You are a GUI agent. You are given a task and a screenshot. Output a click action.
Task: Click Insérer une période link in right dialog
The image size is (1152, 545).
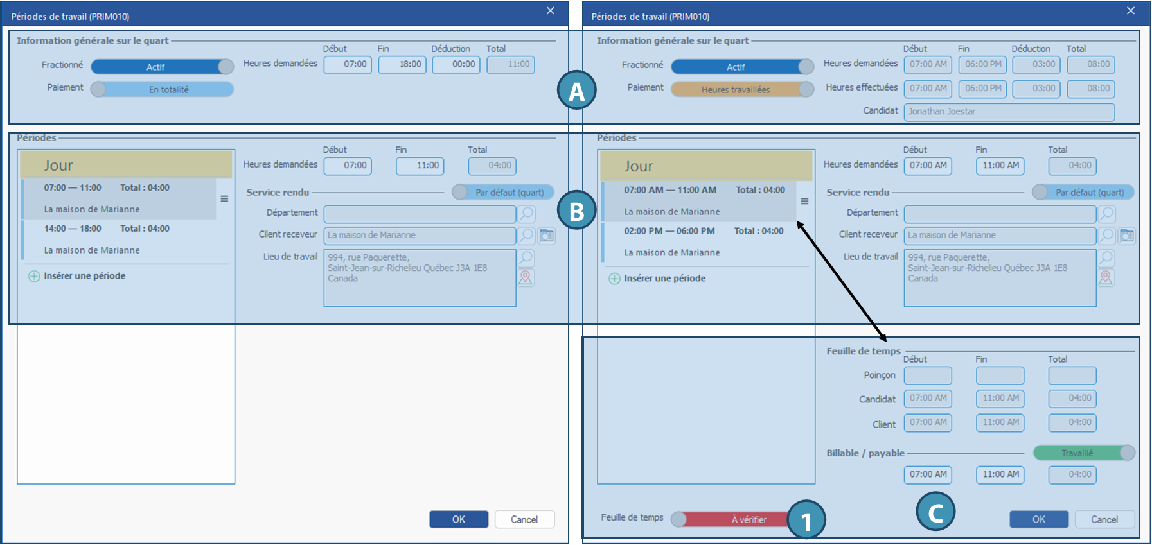(664, 279)
